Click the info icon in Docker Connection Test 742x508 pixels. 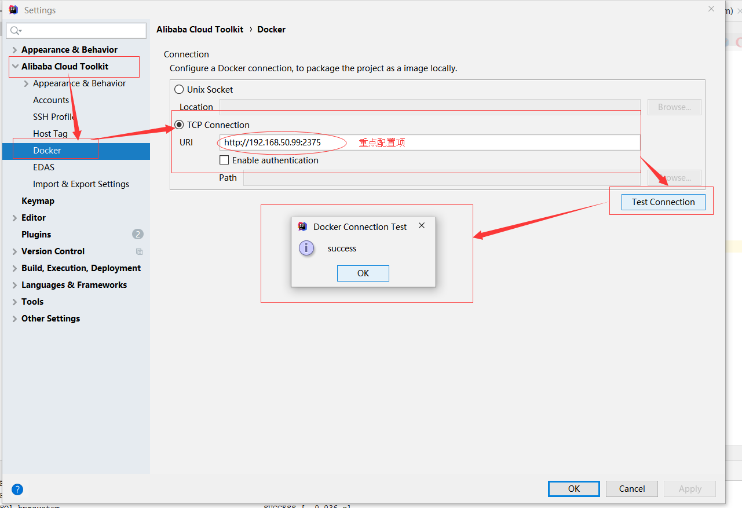click(x=306, y=248)
